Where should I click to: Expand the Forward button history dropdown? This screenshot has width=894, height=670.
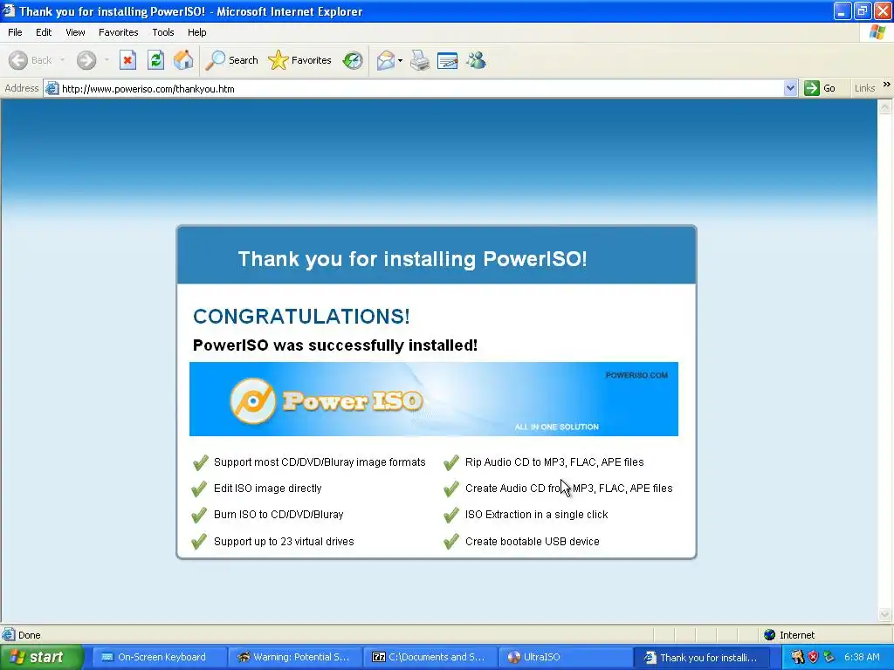tap(107, 60)
